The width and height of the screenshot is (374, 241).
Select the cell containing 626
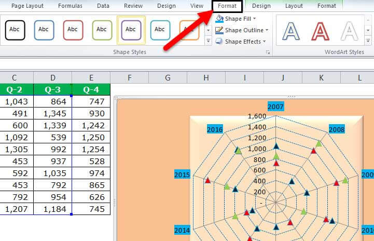pos(91,197)
